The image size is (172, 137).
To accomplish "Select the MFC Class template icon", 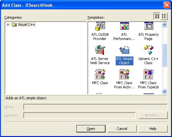I will [x=100, y=74].
